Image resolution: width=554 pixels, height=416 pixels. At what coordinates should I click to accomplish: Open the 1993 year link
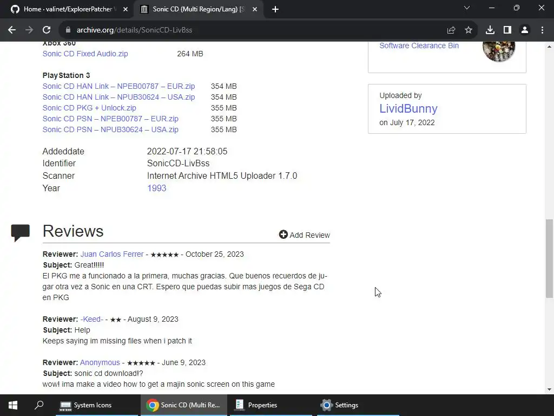coord(156,188)
